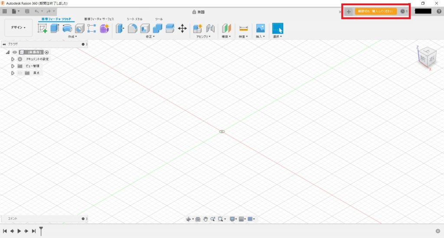
Task: Switch to the Surface feature tab
Action: click(99, 19)
